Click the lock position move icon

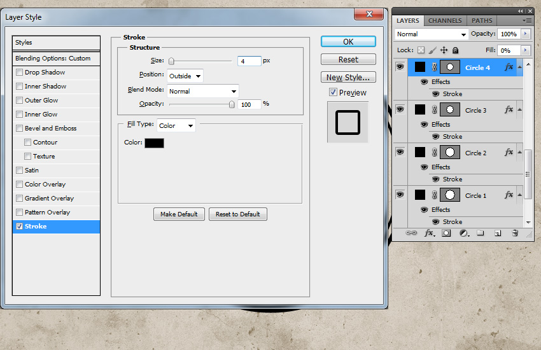click(x=444, y=50)
